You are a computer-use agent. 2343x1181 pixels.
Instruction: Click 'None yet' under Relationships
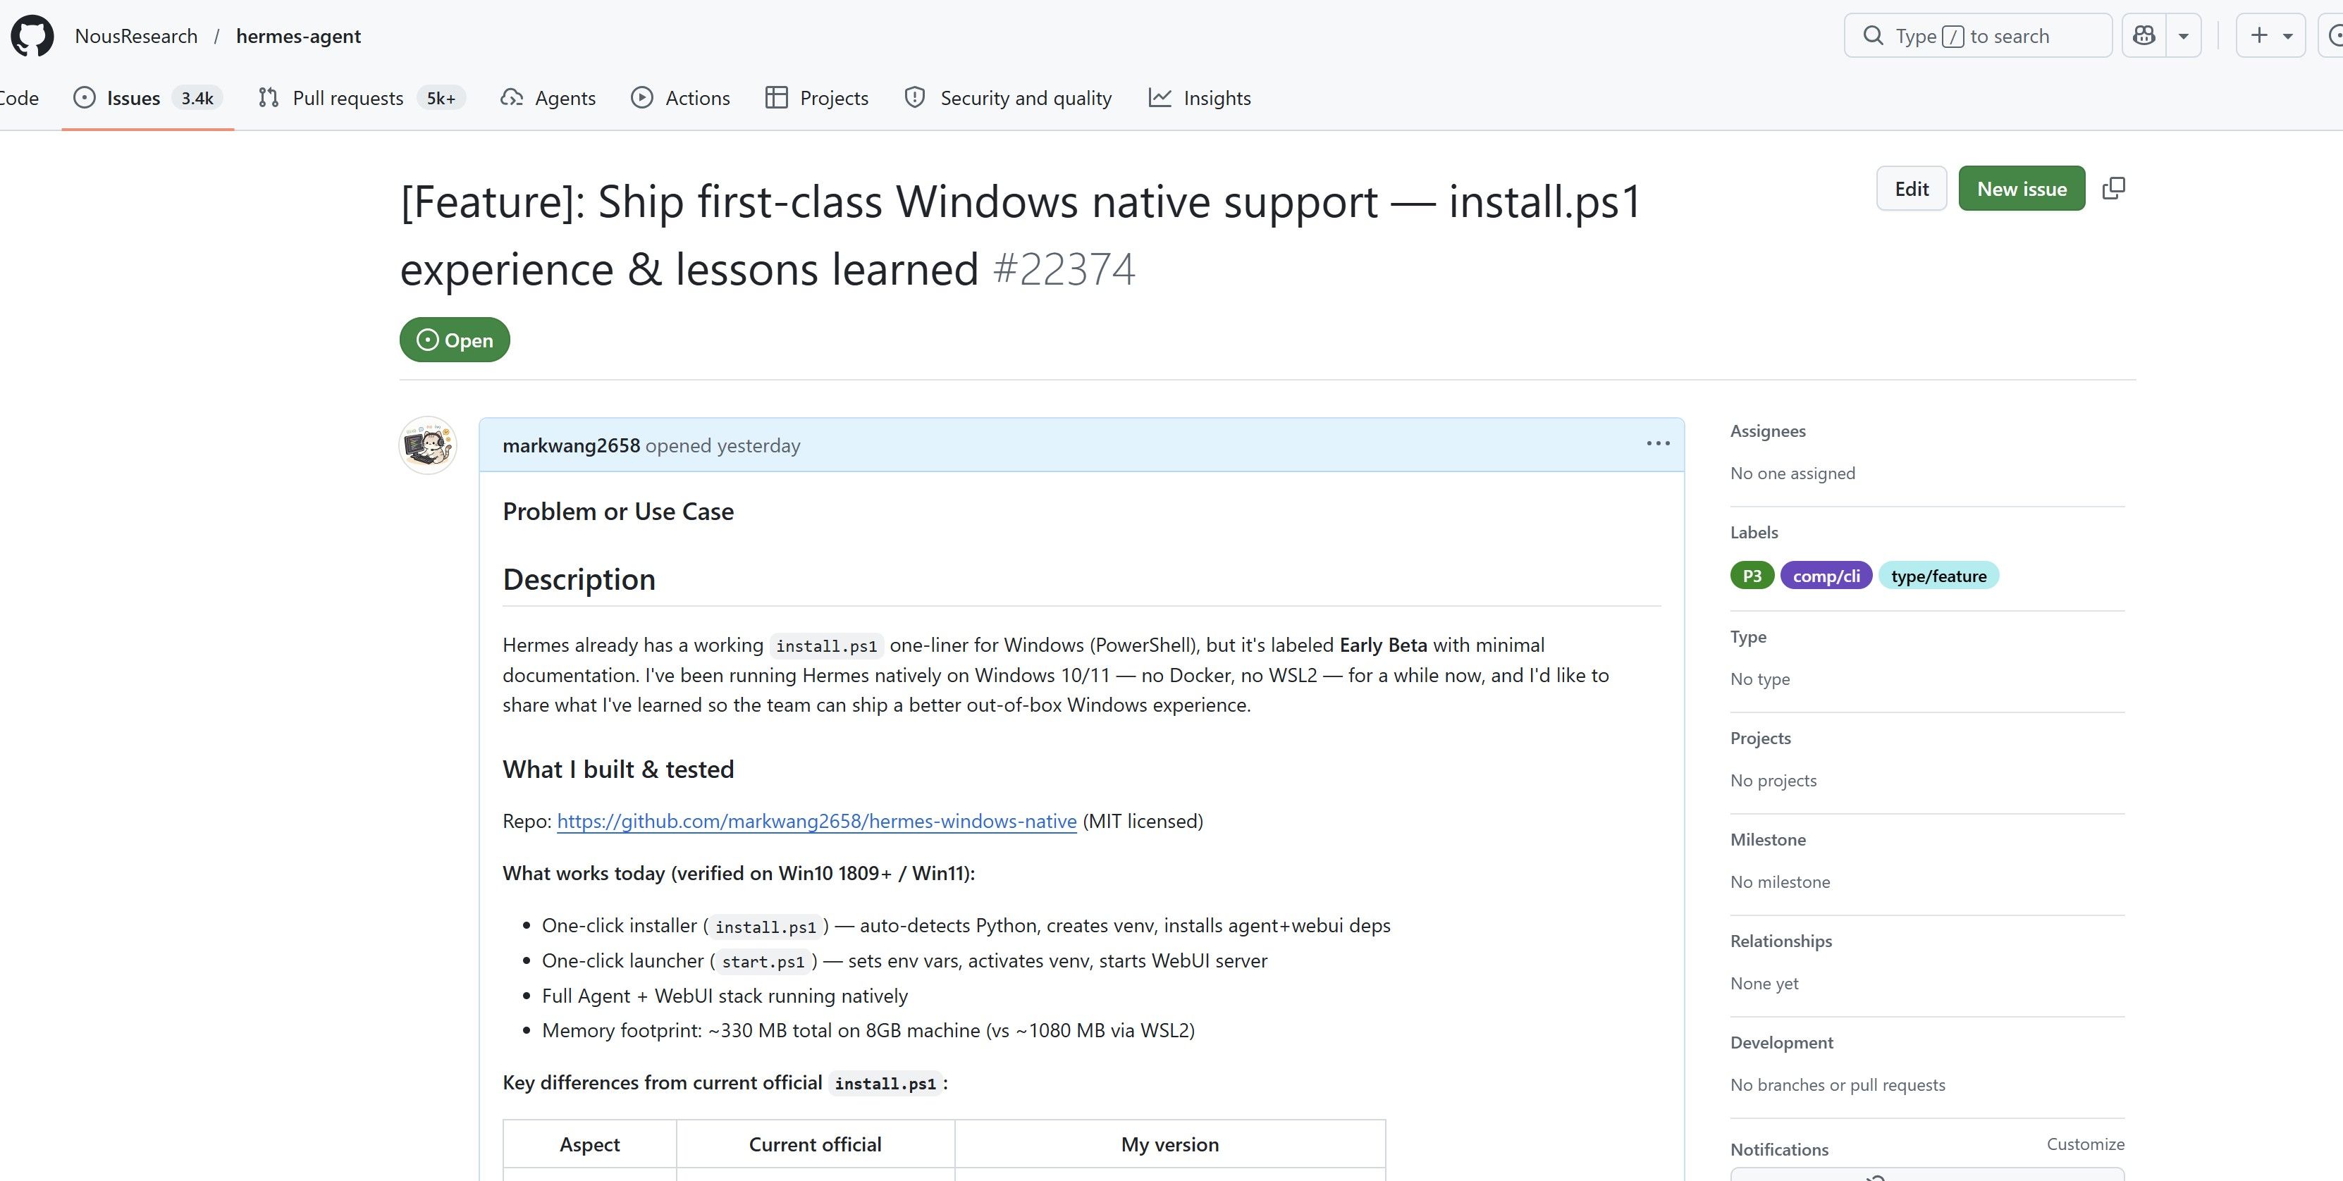tap(1764, 984)
